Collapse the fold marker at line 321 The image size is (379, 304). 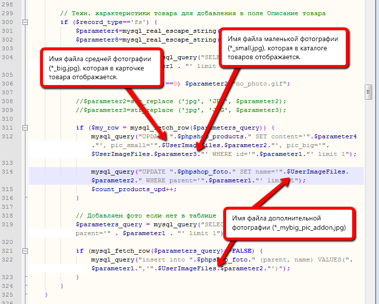pos(25,251)
